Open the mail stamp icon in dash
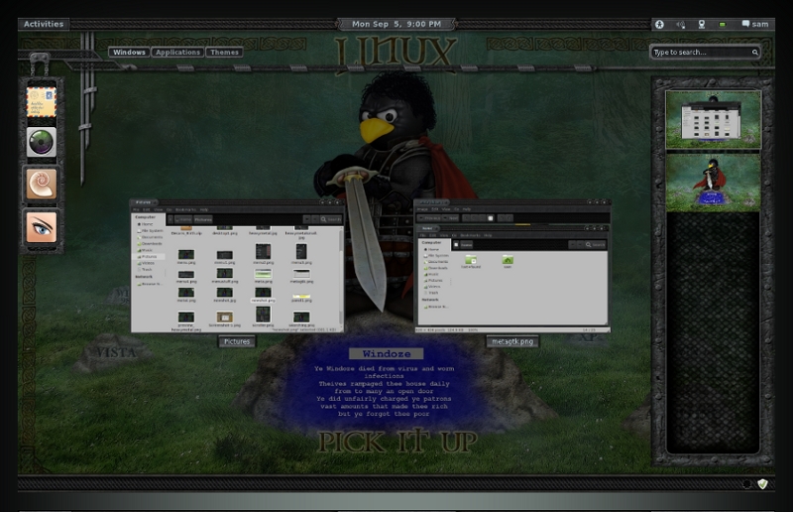Viewport: 793px width, 512px height. 42,102
